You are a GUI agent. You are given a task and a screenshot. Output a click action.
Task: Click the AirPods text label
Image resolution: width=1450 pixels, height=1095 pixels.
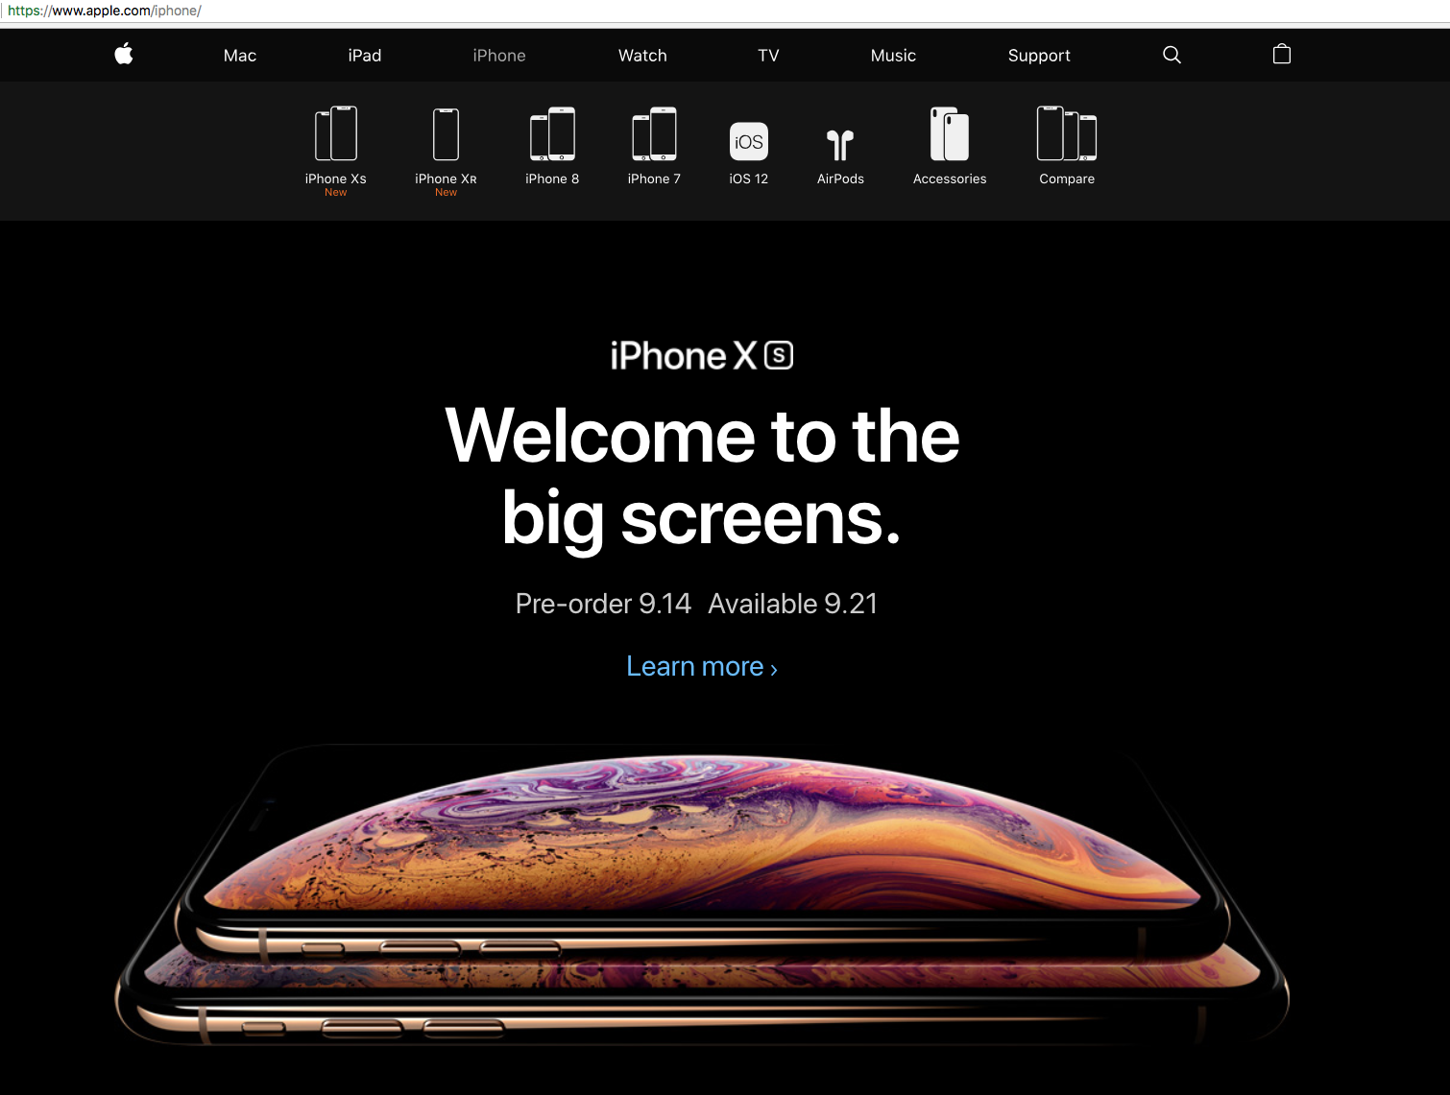pyautogui.click(x=840, y=179)
